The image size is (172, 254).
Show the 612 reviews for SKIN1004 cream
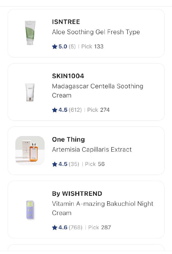[x=75, y=110]
